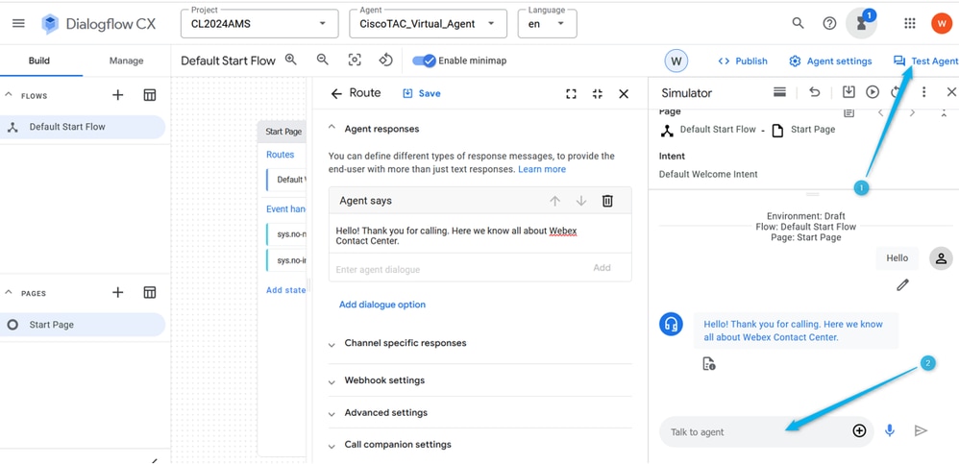Click the fit-to-screen focus icon

pos(355,60)
